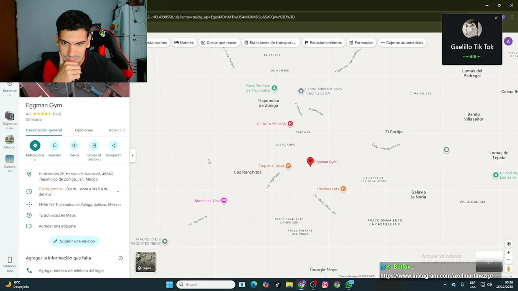
Task: Open WhatsApp from the taskbar
Action: point(349,285)
